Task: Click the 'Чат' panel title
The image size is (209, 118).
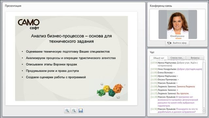Action: tap(152, 52)
